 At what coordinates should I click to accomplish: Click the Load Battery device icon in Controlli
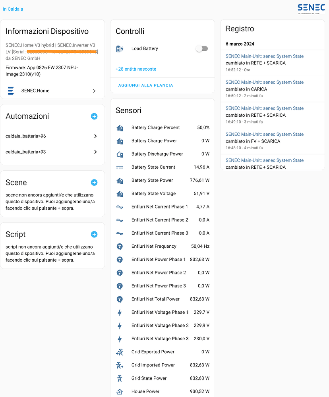click(120, 48)
